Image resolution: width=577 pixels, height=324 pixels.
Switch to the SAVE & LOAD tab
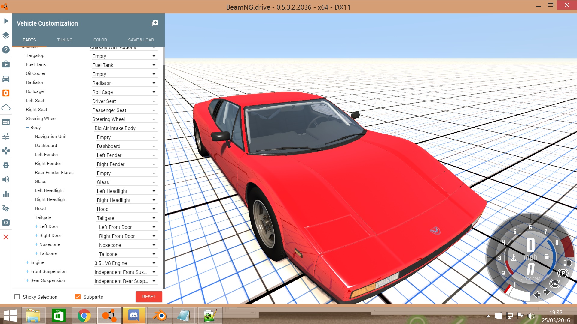pos(141,40)
